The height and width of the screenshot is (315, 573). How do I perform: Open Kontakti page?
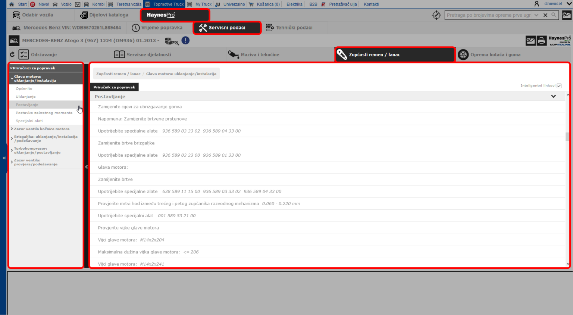pyautogui.click(x=371, y=4)
